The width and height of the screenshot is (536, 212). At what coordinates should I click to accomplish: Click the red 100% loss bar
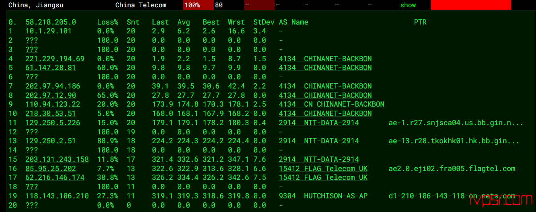tap(198, 5)
